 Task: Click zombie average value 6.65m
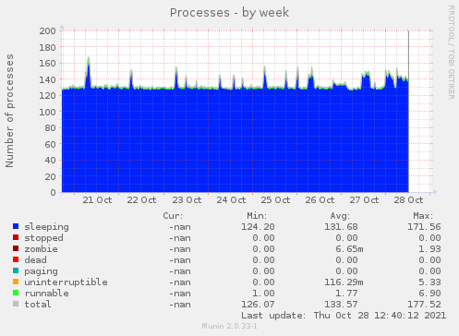coord(349,249)
